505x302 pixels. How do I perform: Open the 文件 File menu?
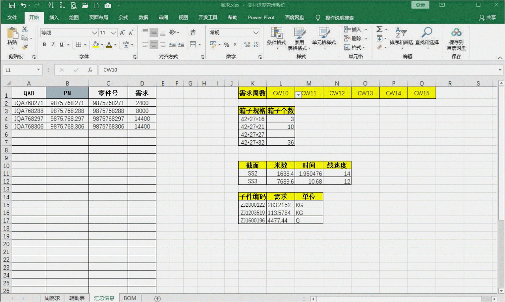click(12, 18)
